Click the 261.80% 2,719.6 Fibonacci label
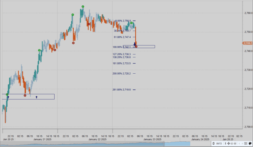253x147 pixels. pos(122,90)
